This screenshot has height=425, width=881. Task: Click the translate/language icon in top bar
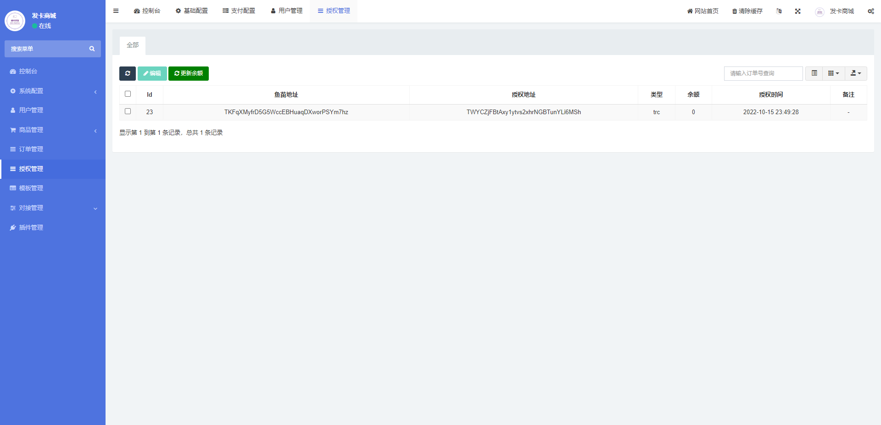[x=779, y=11]
